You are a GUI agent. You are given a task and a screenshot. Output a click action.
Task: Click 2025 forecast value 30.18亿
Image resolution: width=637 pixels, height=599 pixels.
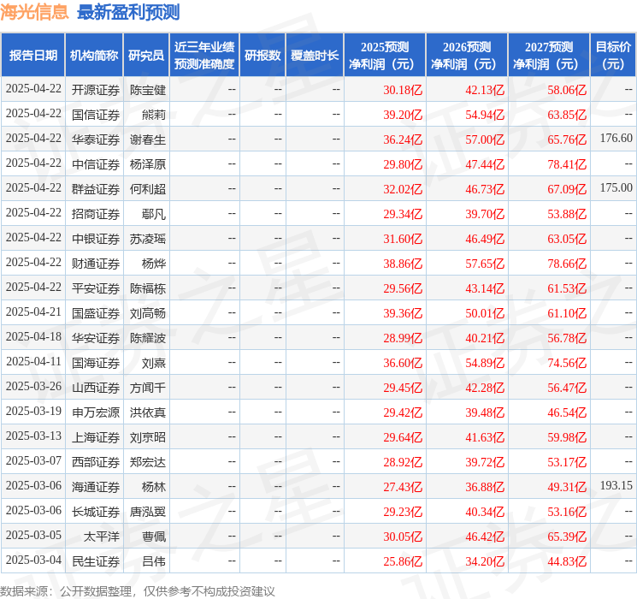click(x=403, y=90)
